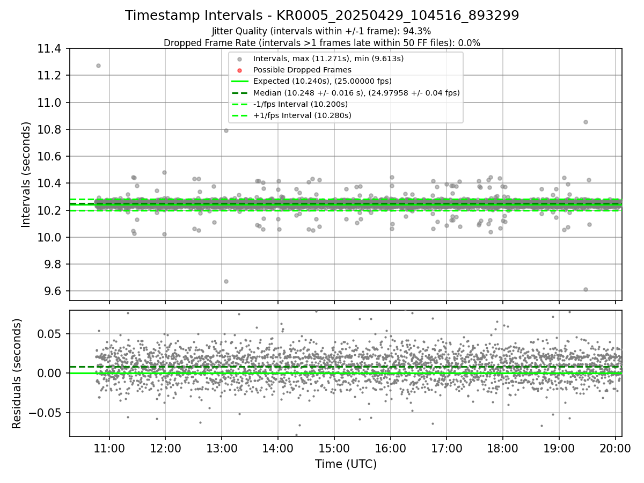Click the 12:00 tick label on the time axis
The height and width of the screenshot is (483, 644).
click(x=165, y=448)
